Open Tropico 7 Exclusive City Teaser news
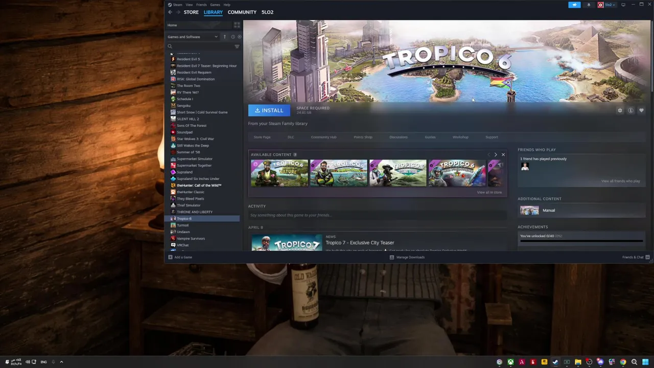The height and width of the screenshot is (368, 654). (x=360, y=243)
